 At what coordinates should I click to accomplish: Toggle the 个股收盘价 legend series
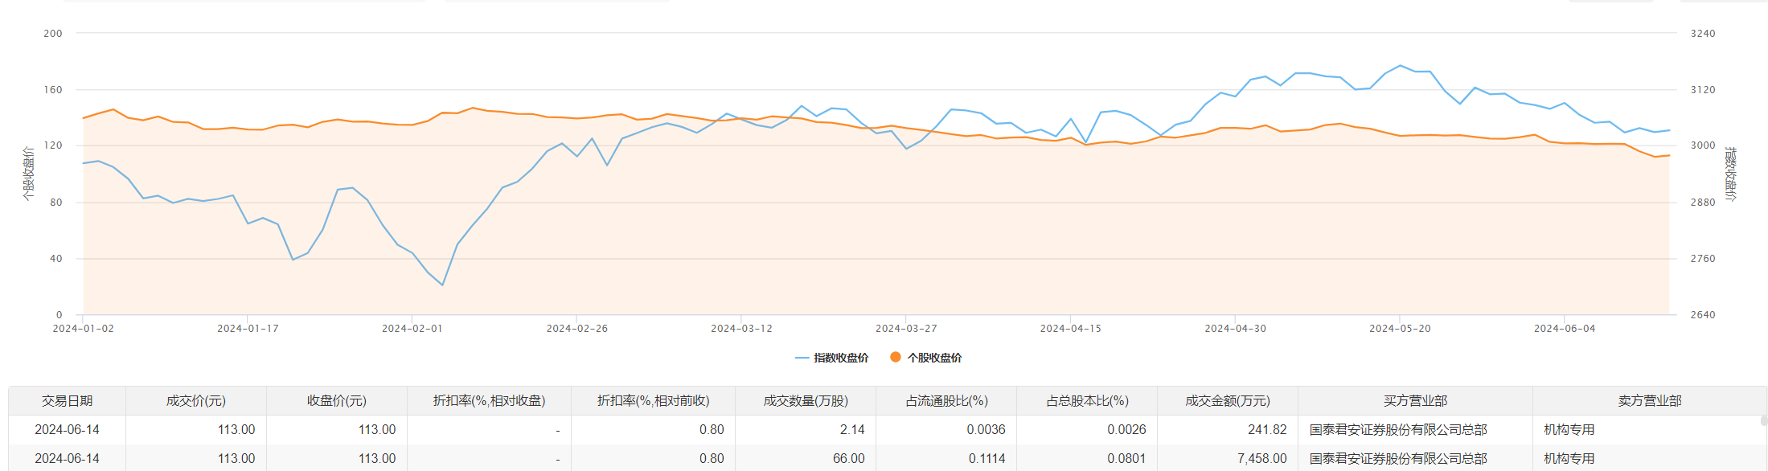click(925, 358)
